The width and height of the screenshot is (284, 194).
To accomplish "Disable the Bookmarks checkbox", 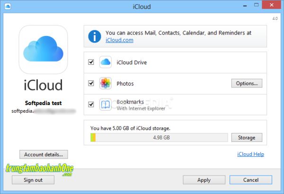I will pyautogui.click(x=91, y=105).
